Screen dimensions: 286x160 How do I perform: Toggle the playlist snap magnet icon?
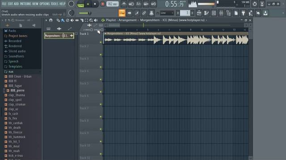pyautogui.click(x=51, y=20)
